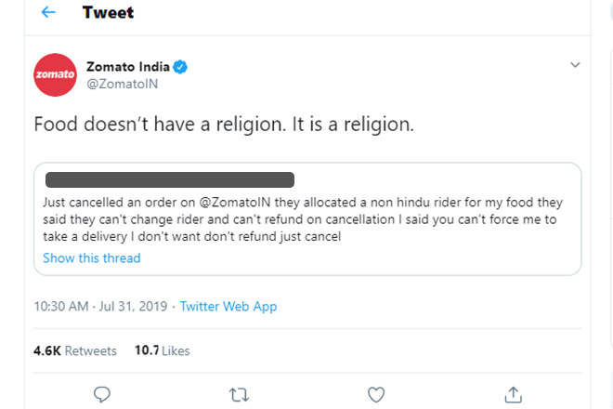Click the Tweet page header title

(108, 13)
